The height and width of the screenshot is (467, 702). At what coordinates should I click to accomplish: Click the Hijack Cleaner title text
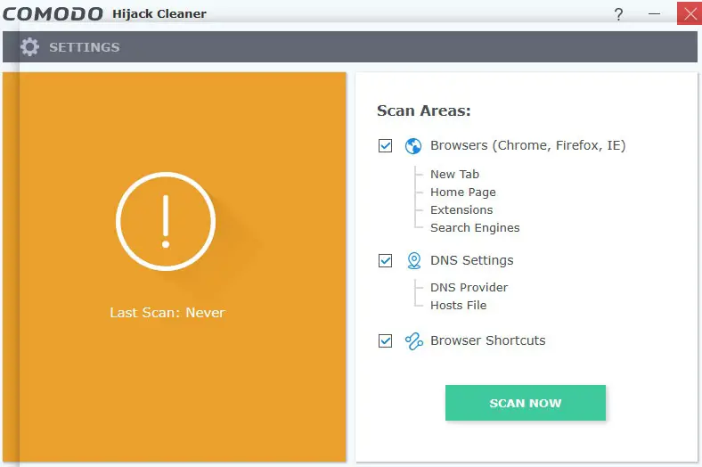(x=159, y=14)
